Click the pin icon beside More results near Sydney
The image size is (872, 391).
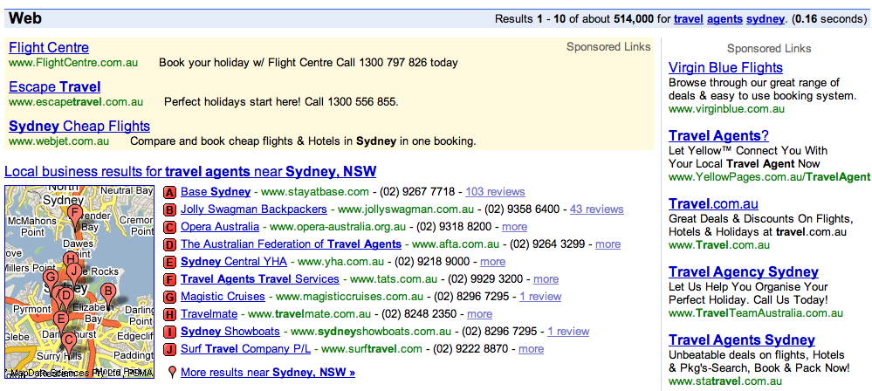[x=171, y=373]
